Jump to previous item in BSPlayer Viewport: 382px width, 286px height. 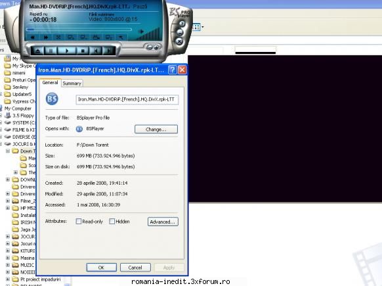coord(96,51)
